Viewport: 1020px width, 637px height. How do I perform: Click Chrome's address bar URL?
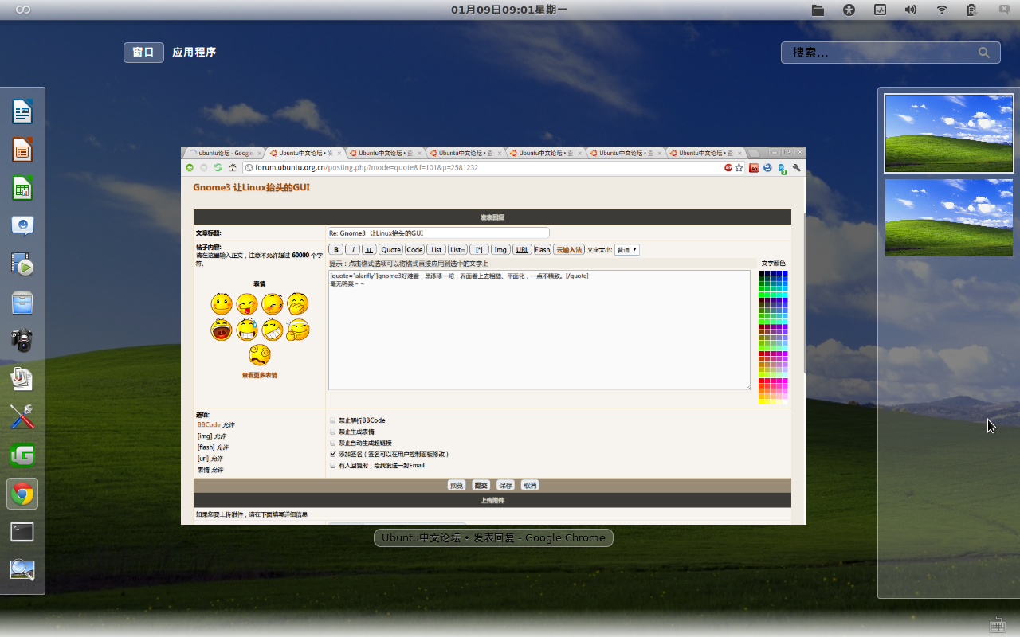pyautogui.click(x=367, y=168)
